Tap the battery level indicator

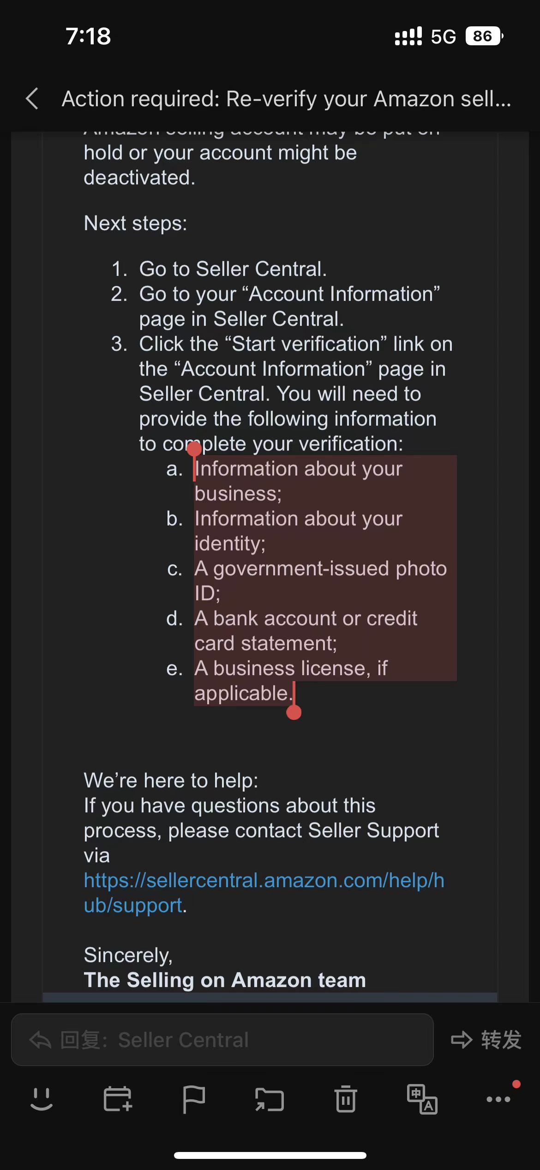(484, 36)
